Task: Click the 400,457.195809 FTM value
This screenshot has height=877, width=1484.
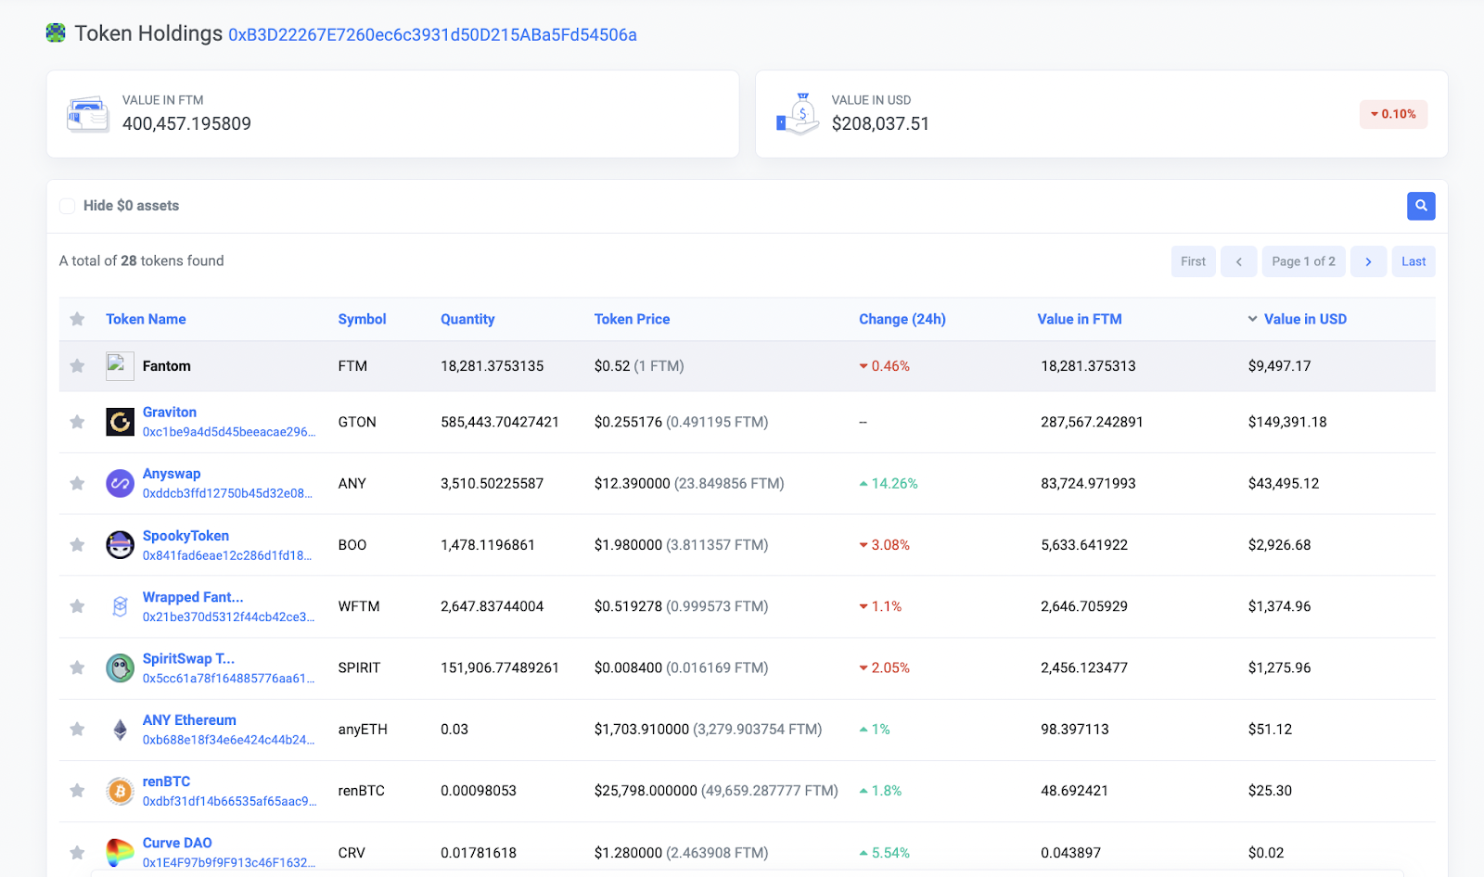Action: point(186,123)
